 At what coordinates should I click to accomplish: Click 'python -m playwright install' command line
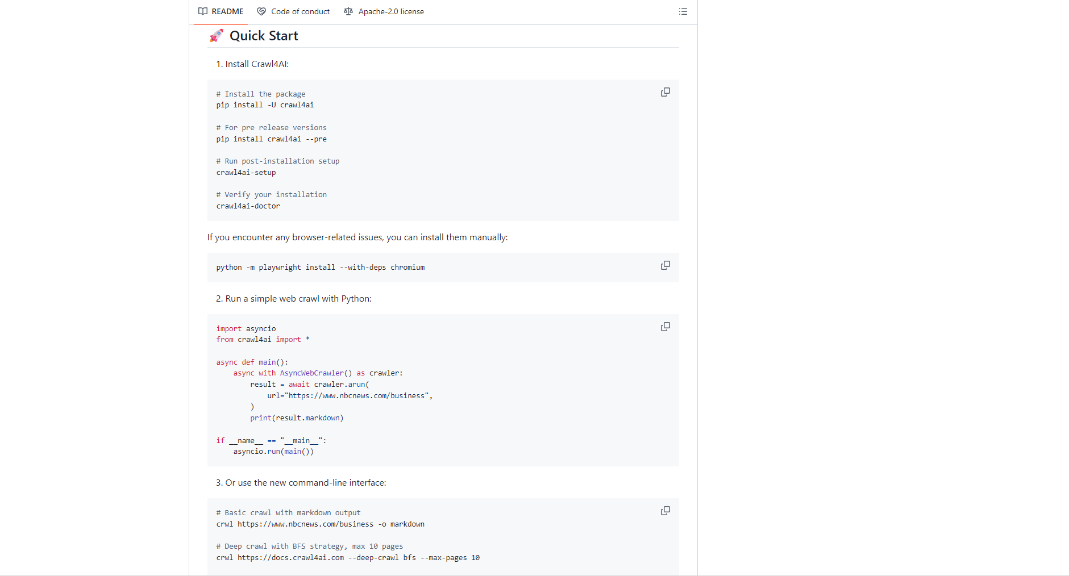point(321,268)
